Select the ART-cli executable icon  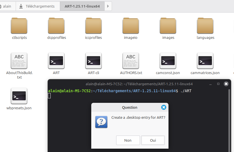pos(93,61)
